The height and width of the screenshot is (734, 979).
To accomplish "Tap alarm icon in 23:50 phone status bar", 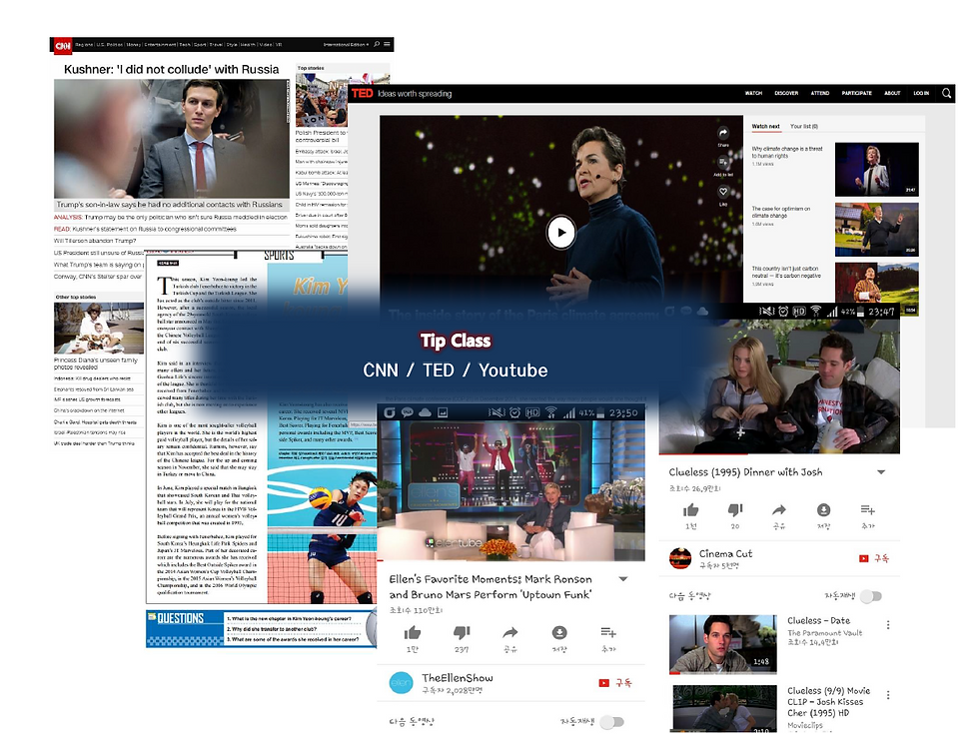I will 514,412.
